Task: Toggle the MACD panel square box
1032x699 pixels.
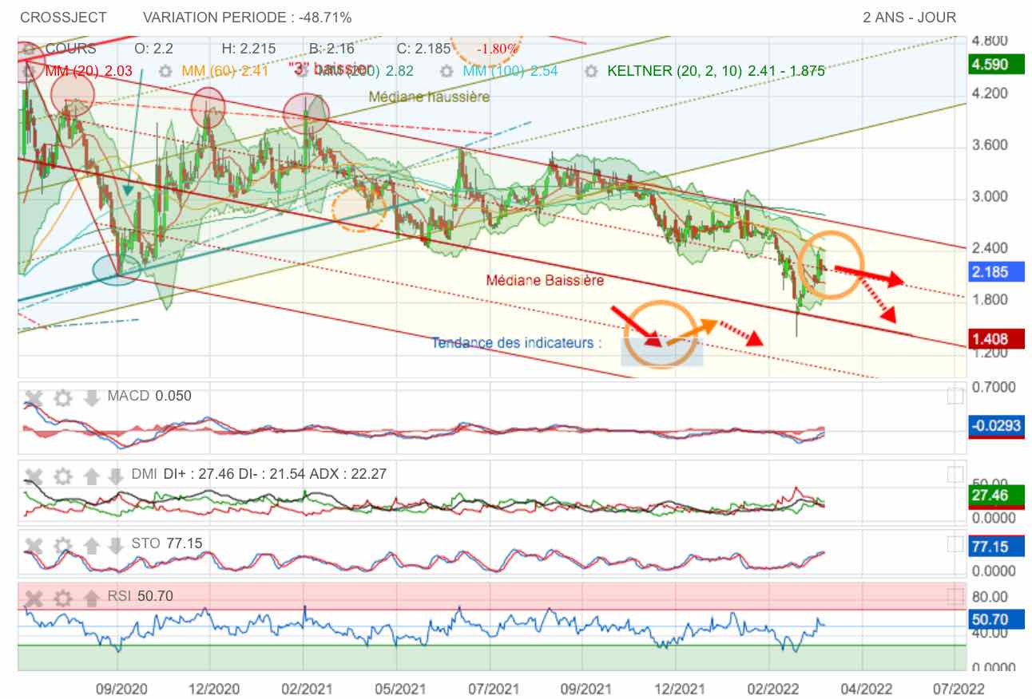Action: pos(955,397)
